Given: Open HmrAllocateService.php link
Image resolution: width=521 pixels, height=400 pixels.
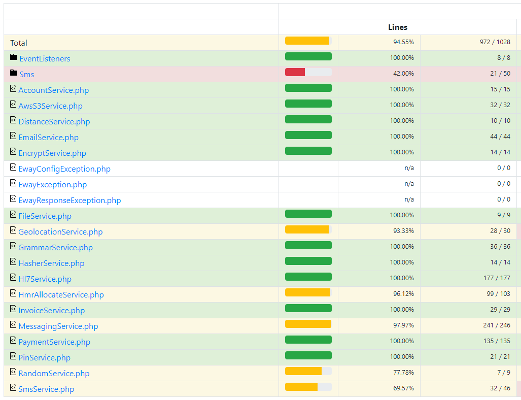Looking at the screenshot, I should coord(61,294).
